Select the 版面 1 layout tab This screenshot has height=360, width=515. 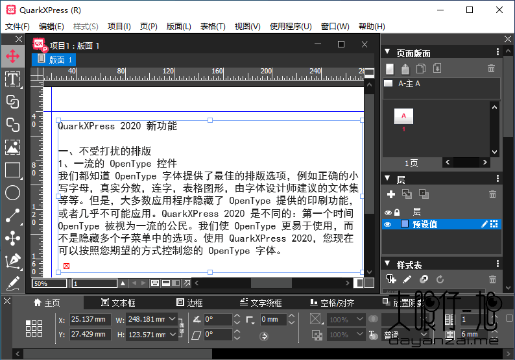coord(54,60)
